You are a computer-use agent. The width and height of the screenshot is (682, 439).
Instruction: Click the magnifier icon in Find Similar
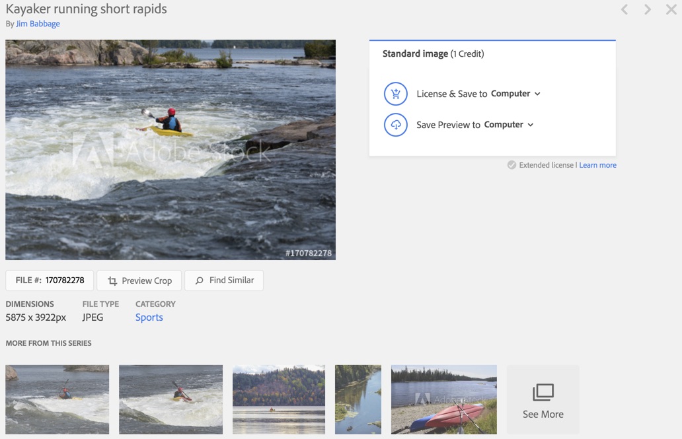click(x=199, y=281)
